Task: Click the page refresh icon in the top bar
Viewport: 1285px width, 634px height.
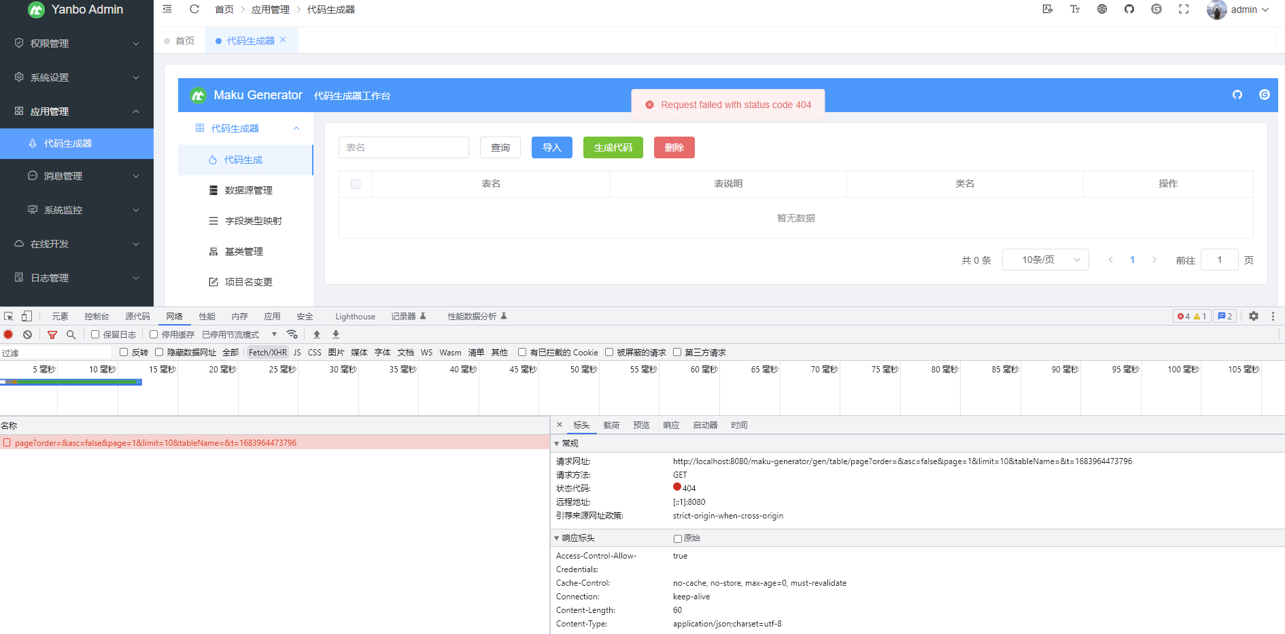Action: click(x=194, y=10)
